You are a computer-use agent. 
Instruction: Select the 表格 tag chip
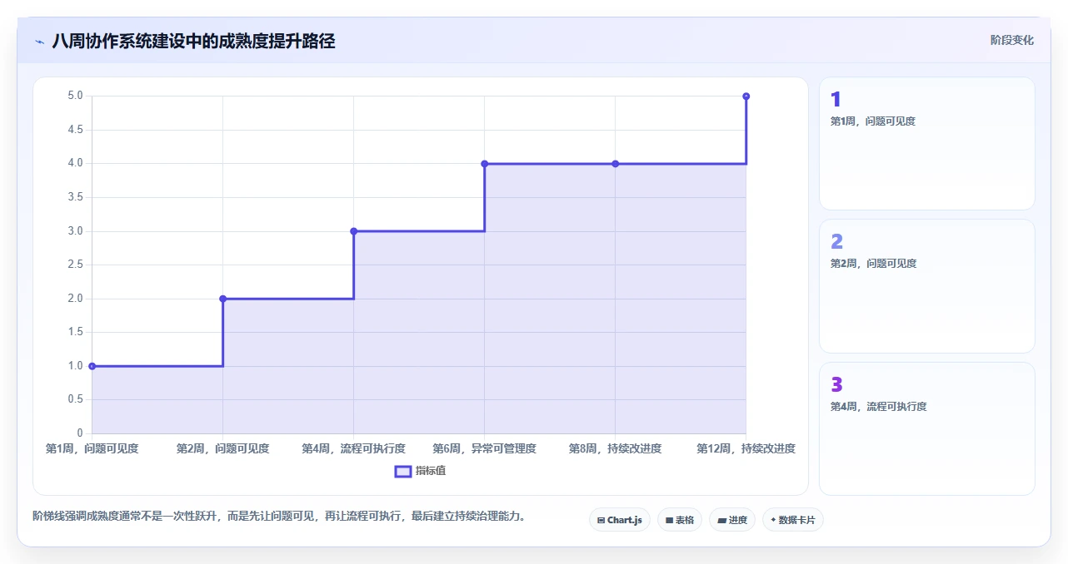pos(679,520)
